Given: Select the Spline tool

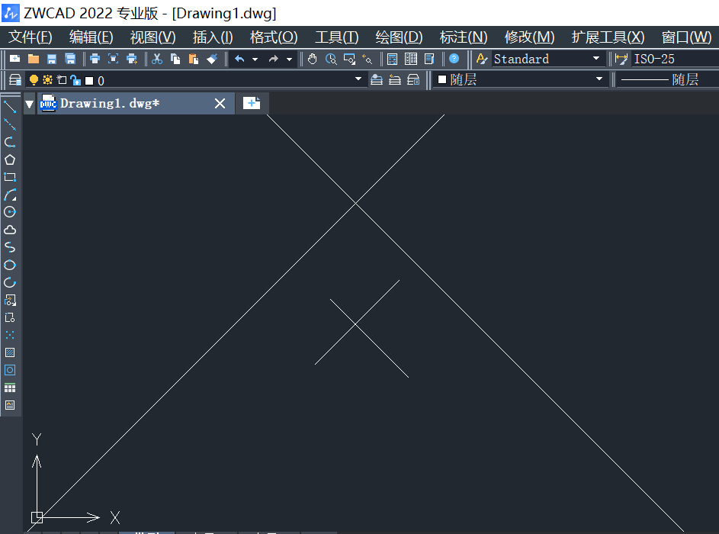Looking at the screenshot, I should point(10,247).
